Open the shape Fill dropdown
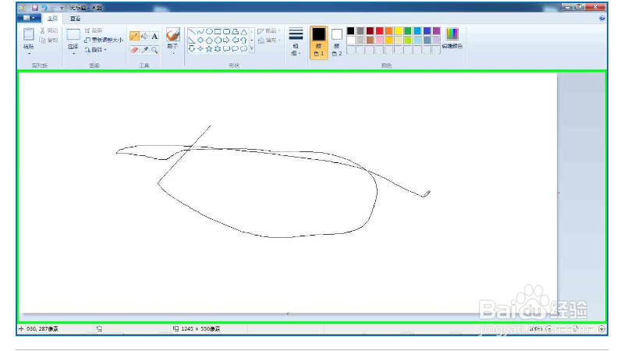Screen dimensions: 624x351 click(x=269, y=41)
